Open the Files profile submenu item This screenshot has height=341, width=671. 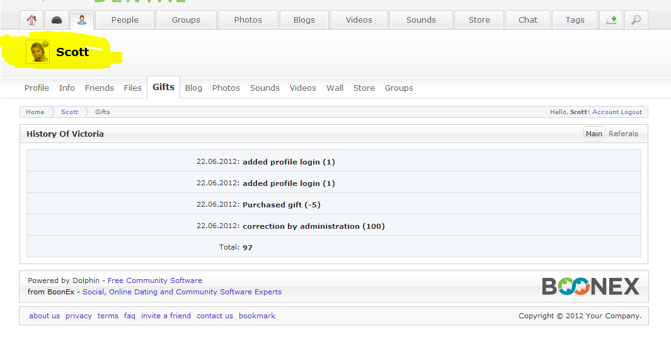(133, 88)
